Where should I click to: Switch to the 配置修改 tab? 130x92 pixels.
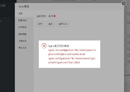24,20
